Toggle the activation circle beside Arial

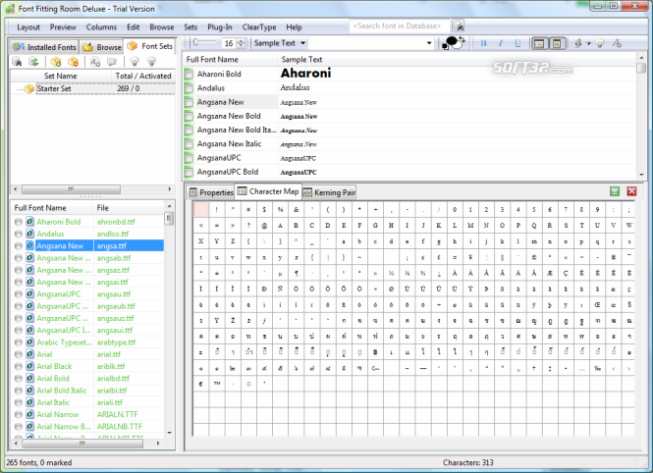19,354
